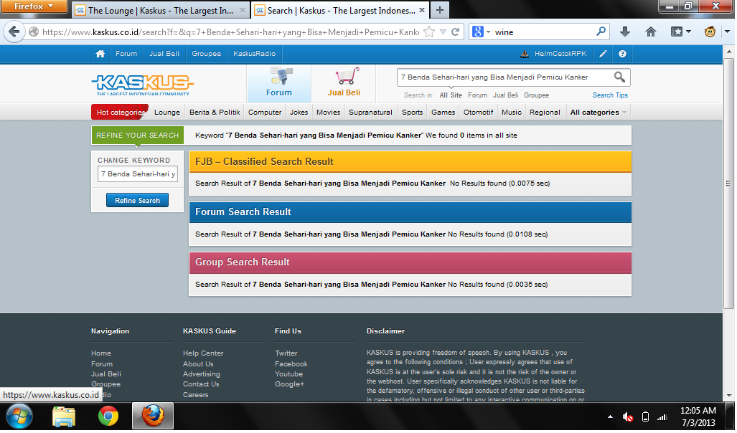Click Groupee in the top blue bar

coord(206,54)
